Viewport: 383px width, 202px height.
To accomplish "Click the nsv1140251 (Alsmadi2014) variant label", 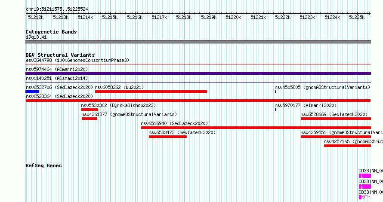I will (57, 78).
